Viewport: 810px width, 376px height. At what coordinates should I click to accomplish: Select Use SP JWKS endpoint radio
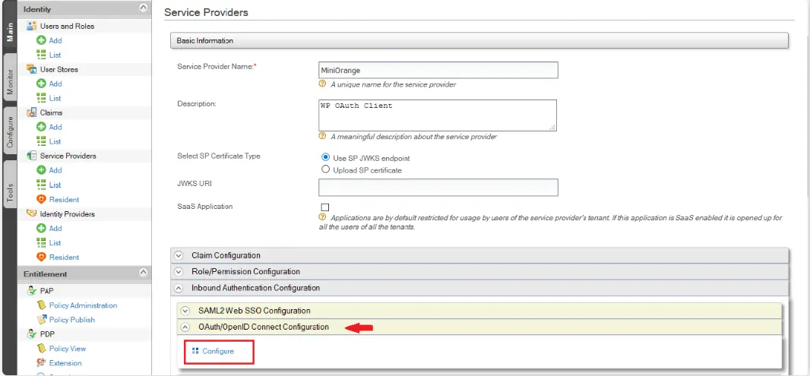[x=325, y=157]
